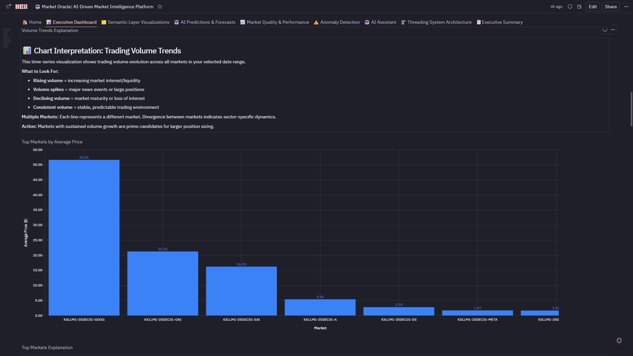Viewport: 633px width, 356px height.
Task: Click the Edit button
Action: [592, 7]
